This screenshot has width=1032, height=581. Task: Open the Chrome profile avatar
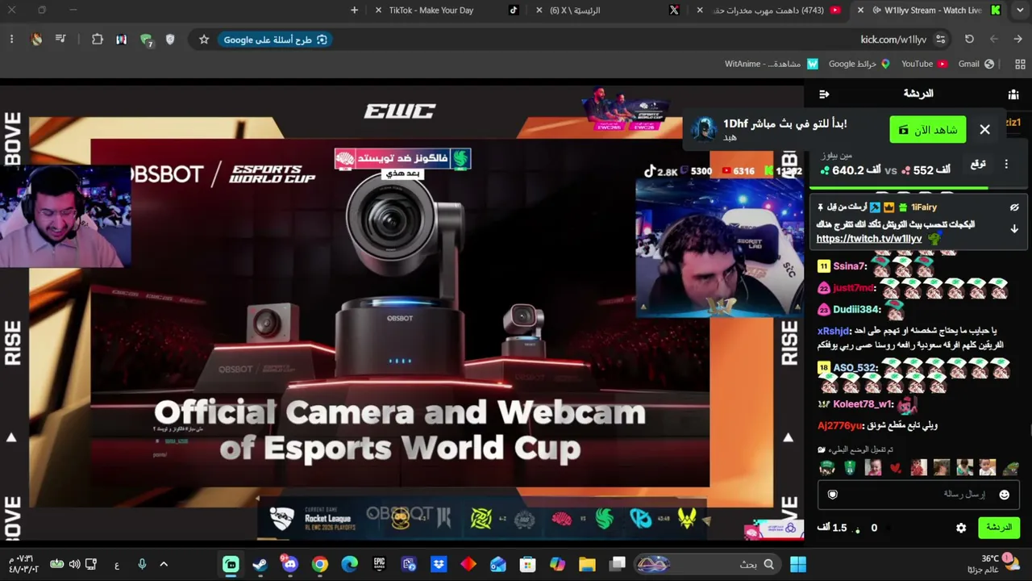point(36,40)
